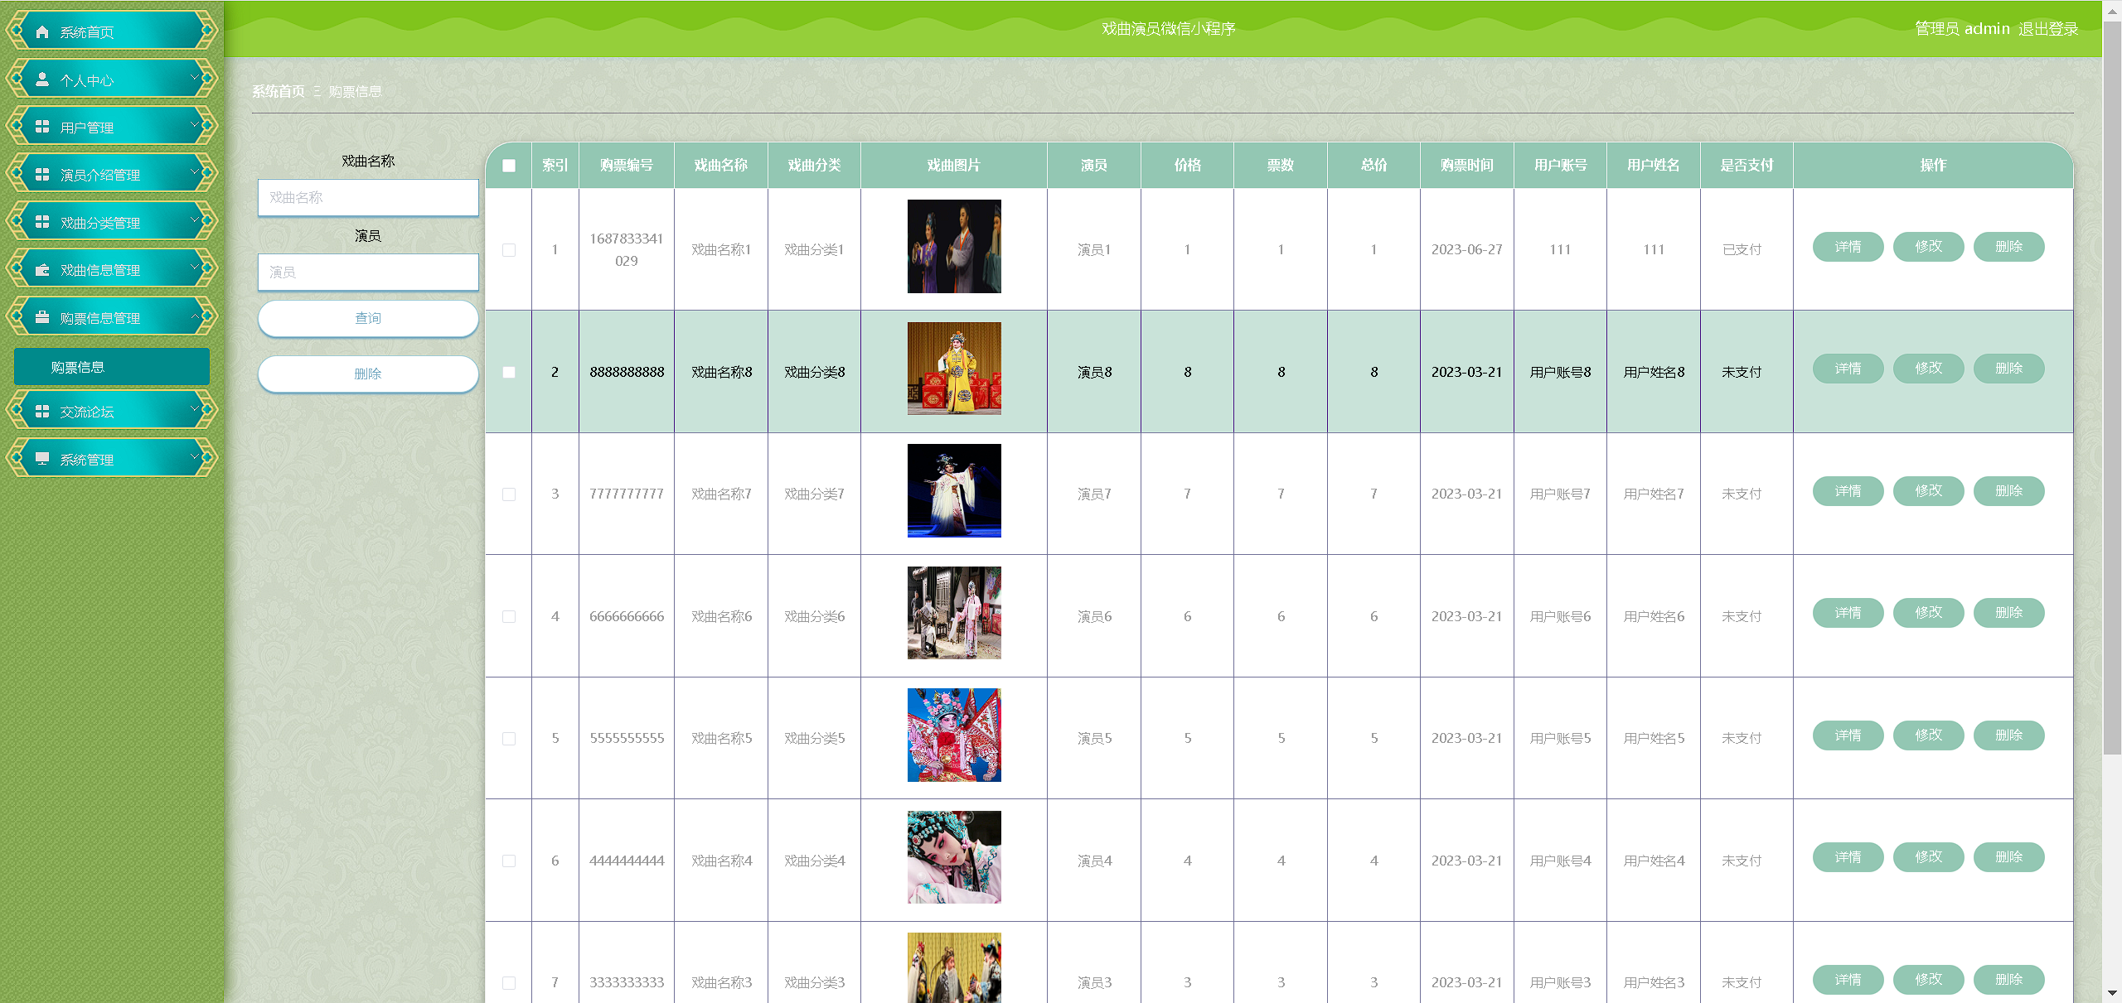This screenshot has width=2122, height=1003.
Task: Collapse the 购票信息管理 menu arrow
Action: (196, 316)
